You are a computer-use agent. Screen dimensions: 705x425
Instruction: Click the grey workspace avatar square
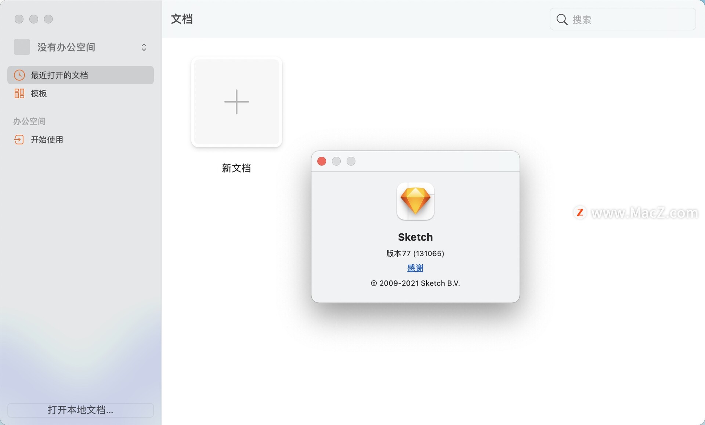[x=22, y=47]
